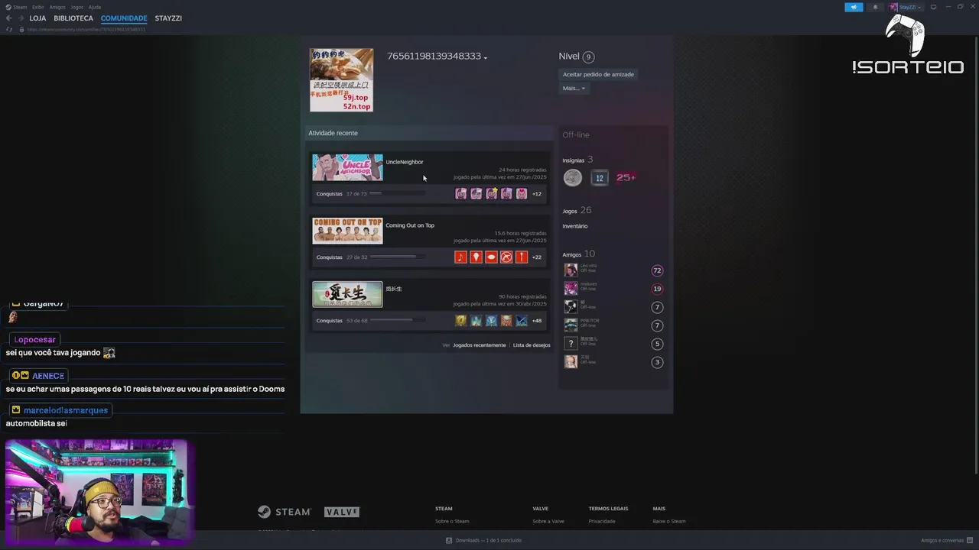Click the profile avatar image

pyautogui.click(x=341, y=80)
